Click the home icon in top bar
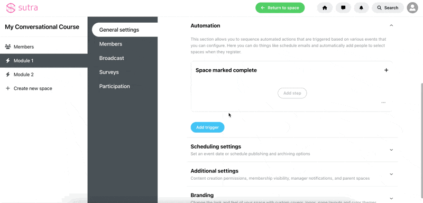The image size is (423, 203). (x=325, y=8)
